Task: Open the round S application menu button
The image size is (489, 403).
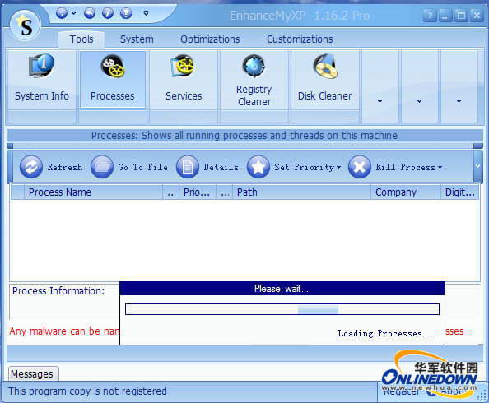Action: pos(25,25)
